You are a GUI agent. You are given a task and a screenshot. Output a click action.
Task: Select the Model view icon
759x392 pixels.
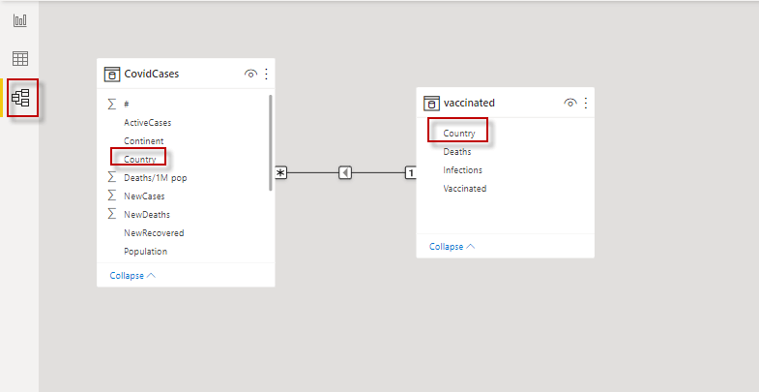coord(20,98)
